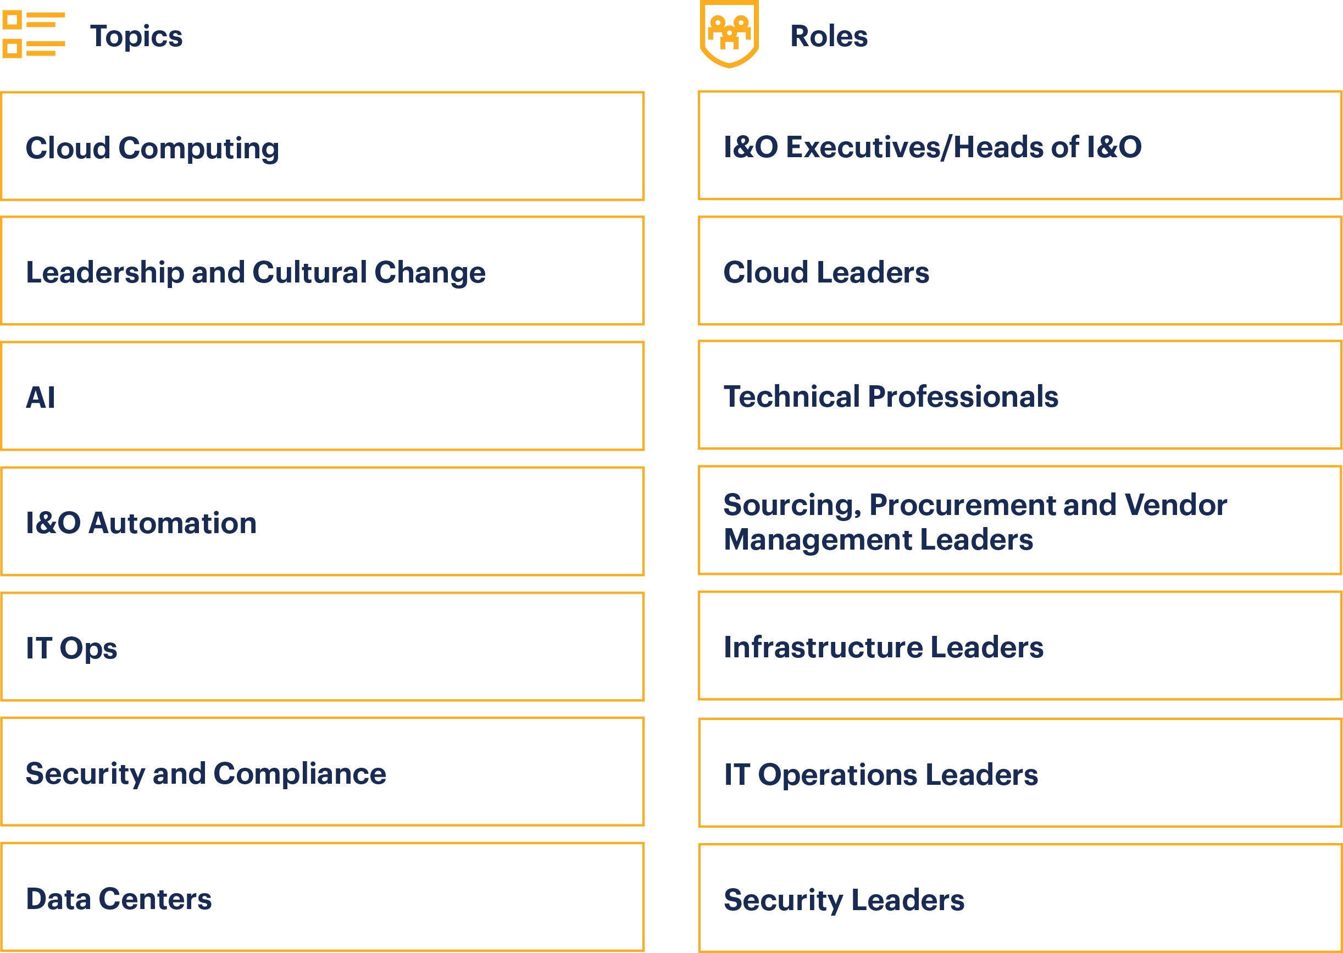1343x953 pixels.
Task: Pick the Infrastructure Leaders role
Action: point(1020,646)
